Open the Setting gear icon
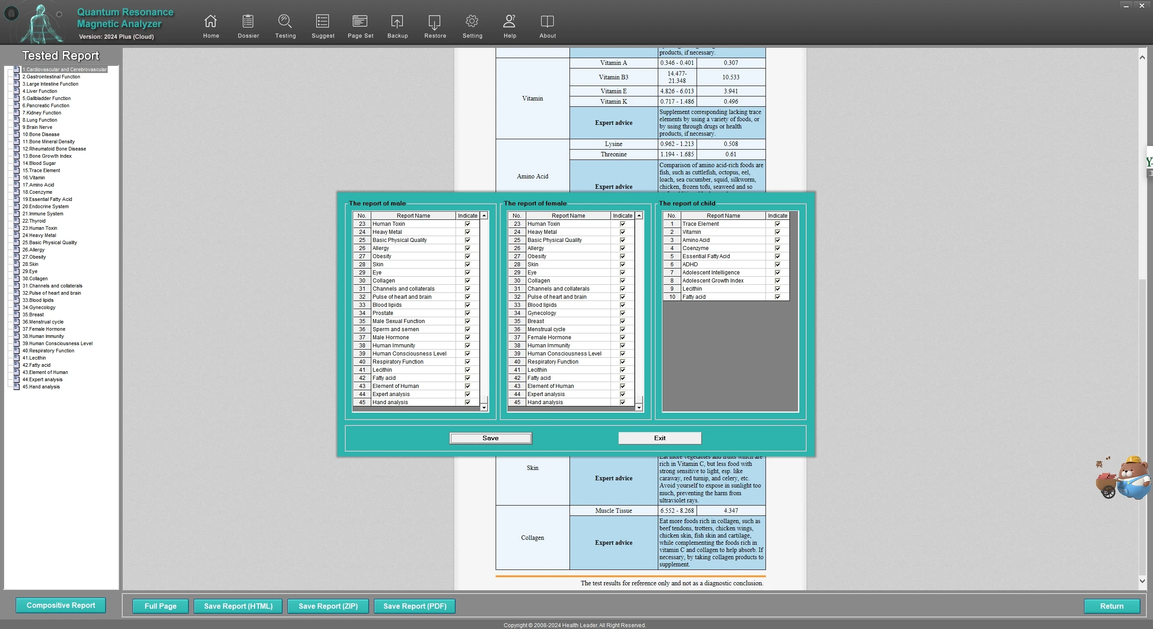Screen dimensions: 1153x629 [472, 22]
